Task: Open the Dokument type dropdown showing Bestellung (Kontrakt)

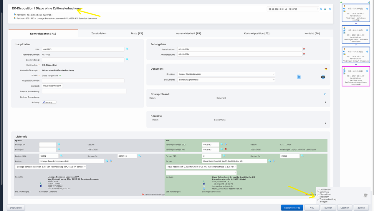Action: click(x=226, y=80)
